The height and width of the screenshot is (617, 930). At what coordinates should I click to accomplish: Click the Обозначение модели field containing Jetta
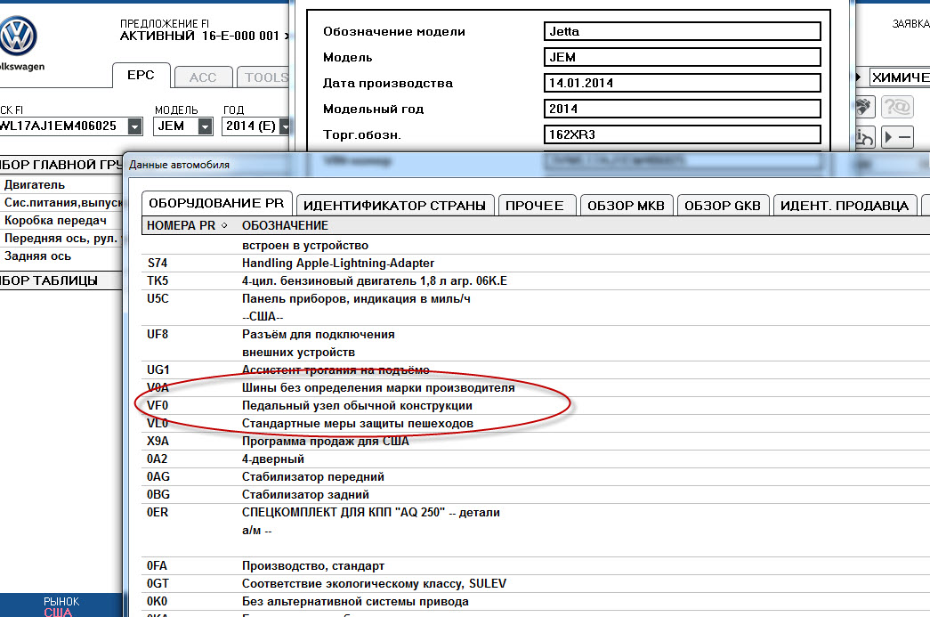coord(682,31)
